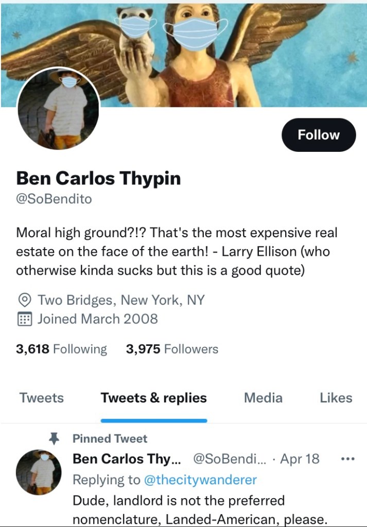Click the pin icon above the tweet
The width and height of the screenshot is (367, 527).
tap(54, 438)
